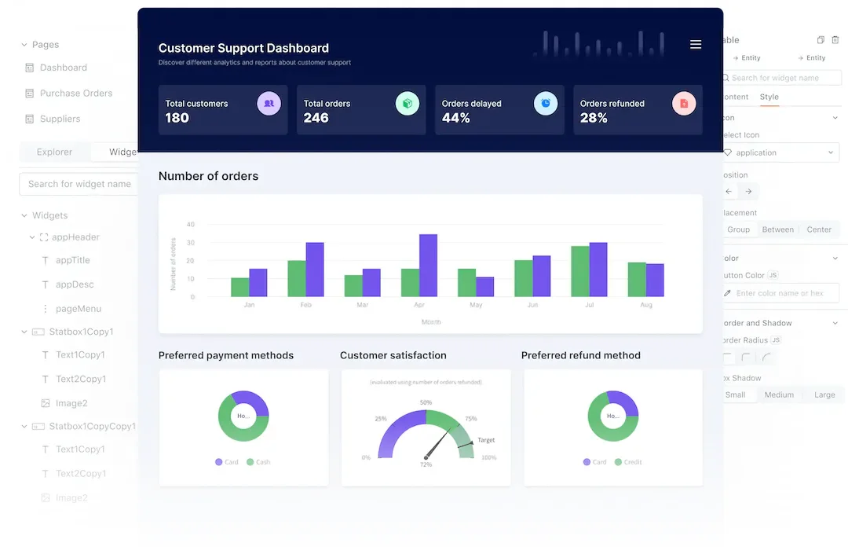The width and height of the screenshot is (848, 554).
Task: Collapse the Statbox1Copy1 tree node
Action: pos(24,332)
